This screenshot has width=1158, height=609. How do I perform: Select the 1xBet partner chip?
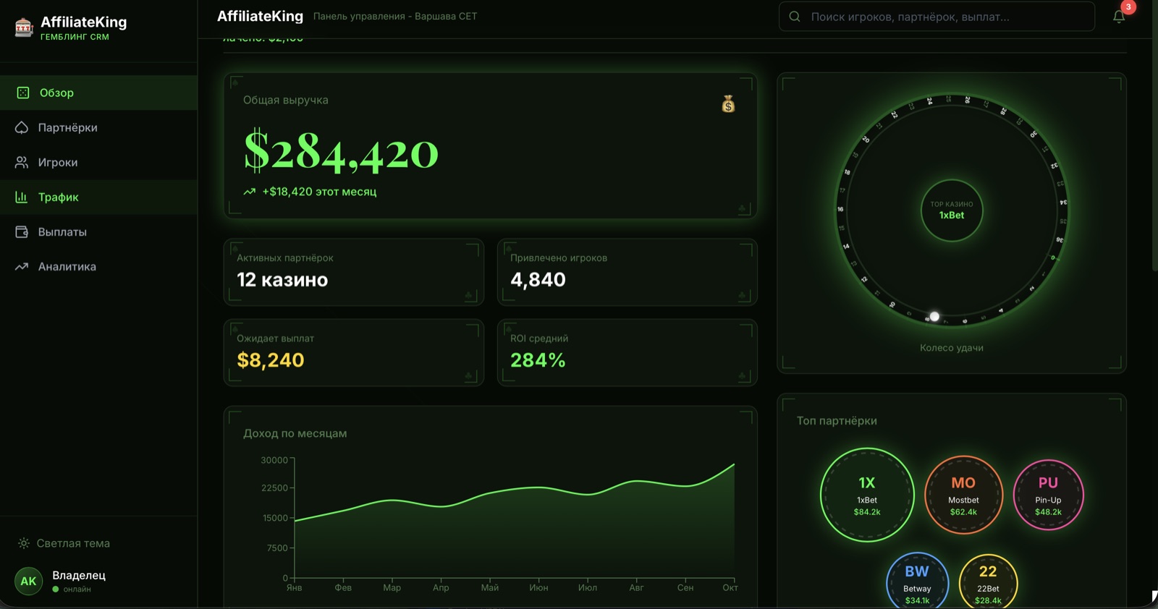(x=867, y=495)
